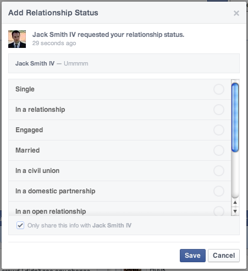Select In an open relationship option
The width and height of the screenshot is (248, 271).
click(219, 211)
